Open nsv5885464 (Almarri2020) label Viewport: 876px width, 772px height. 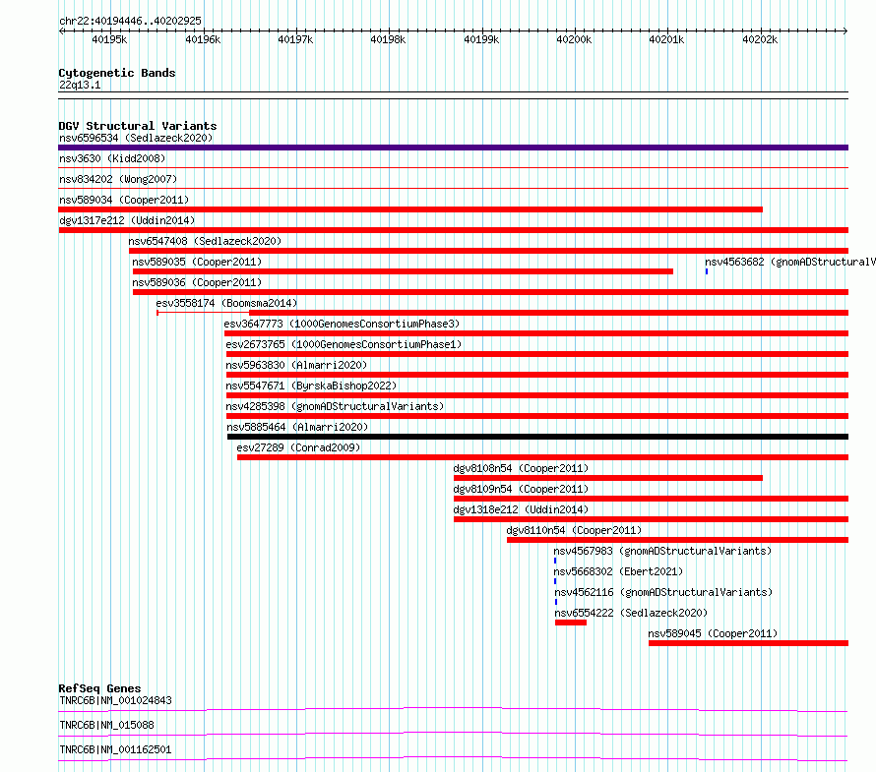[297, 427]
